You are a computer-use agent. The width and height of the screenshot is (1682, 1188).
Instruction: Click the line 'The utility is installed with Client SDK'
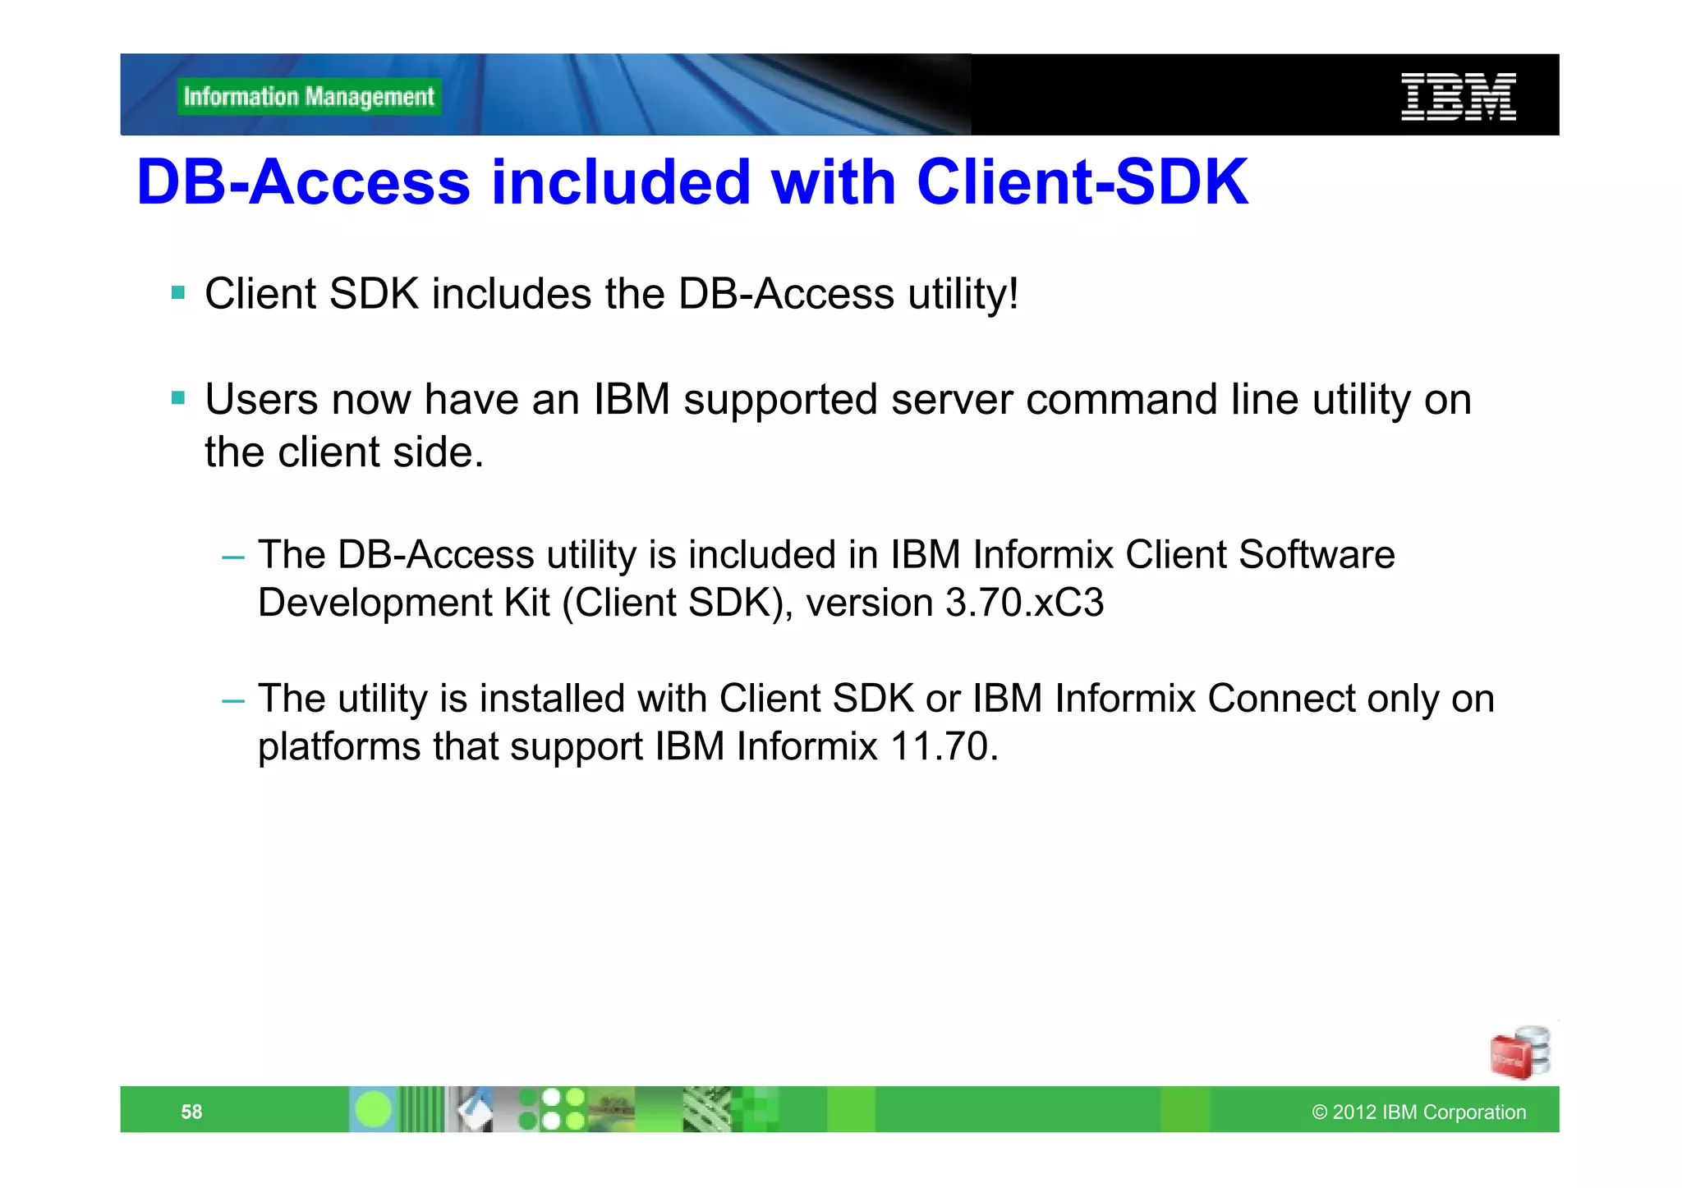point(586,699)
